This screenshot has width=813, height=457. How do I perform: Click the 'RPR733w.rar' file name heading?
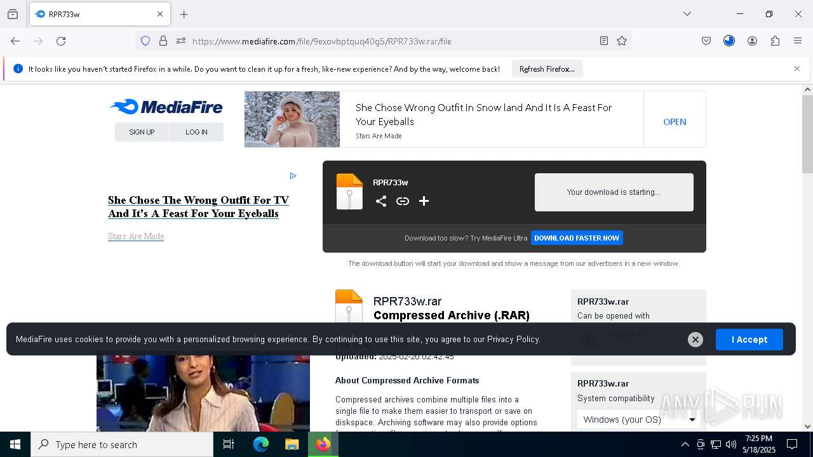click(x=407, y=301)
